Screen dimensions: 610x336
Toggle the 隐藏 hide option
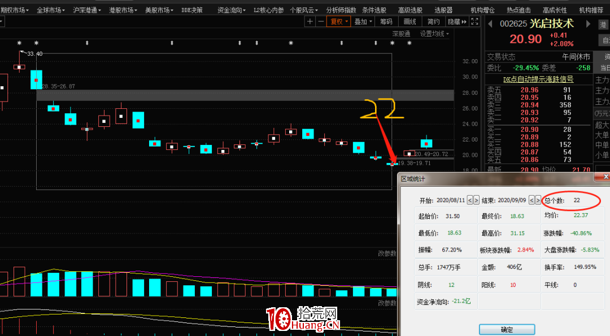pyautogui.click(x=454, y=21)
